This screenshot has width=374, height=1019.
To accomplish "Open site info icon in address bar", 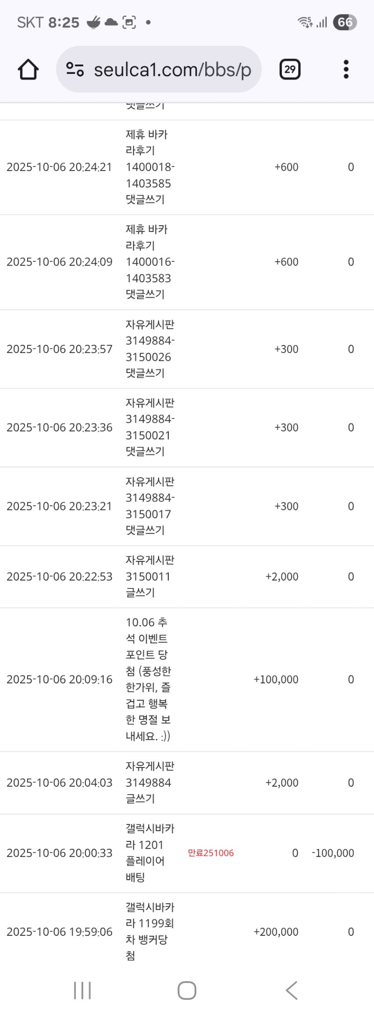I will tap(75, 70).
